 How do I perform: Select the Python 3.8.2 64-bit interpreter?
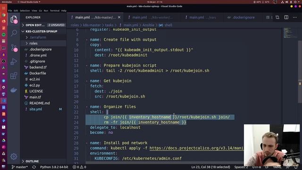tap(54, 167)
